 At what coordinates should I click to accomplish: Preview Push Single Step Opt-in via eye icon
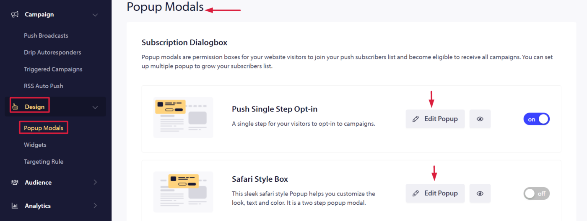point(480,119)
